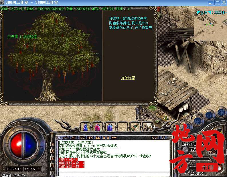Click the last yellow figures icon before OUT
The width and height of the screenshot is (227, 177).
pos(114,138)
